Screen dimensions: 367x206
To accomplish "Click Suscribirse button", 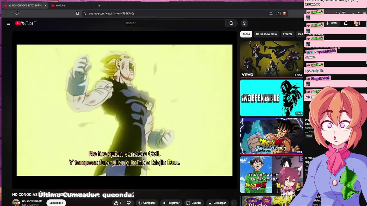I will click(56, 203).
